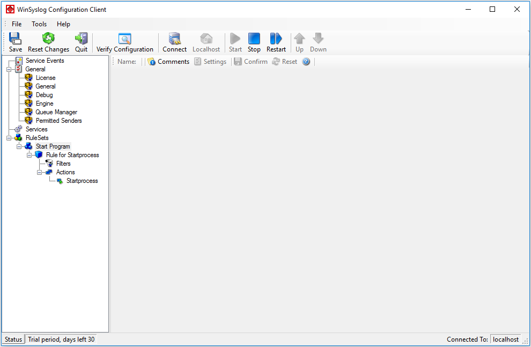Maximize the WinSyslog window

[x=492, y=9]
